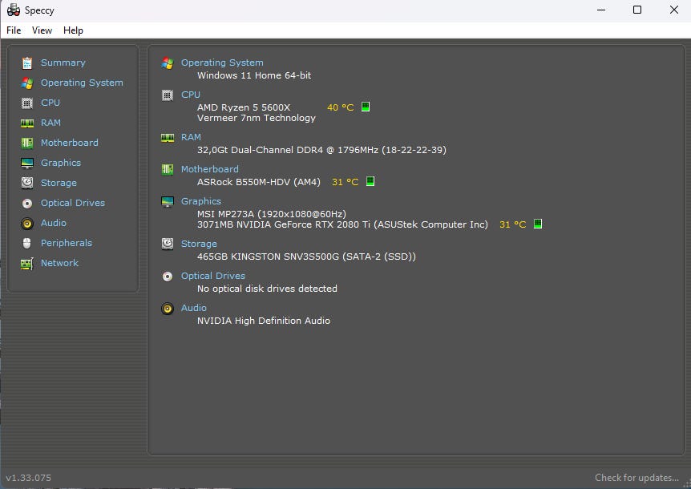Click the 'ASRock B550M-HDV (AM4)' text
The height and width of the screenshot is (489, 691).
(x=259, y=182)
